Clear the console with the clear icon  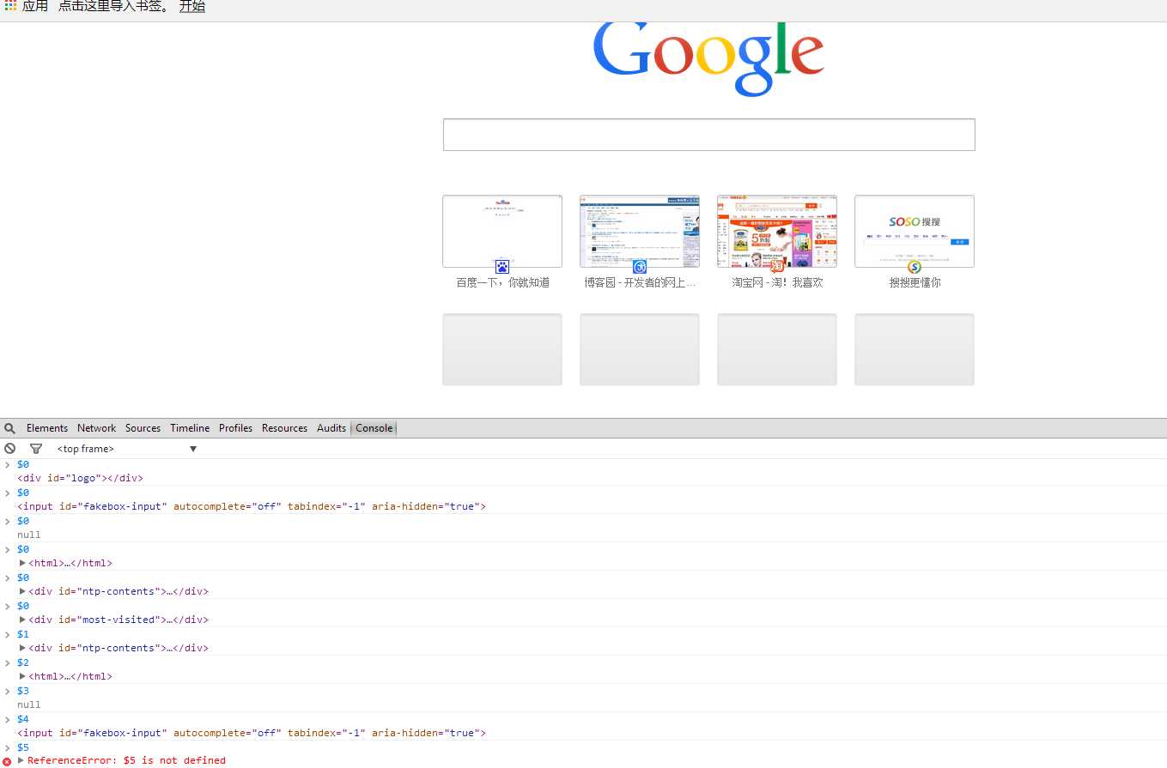tap(10, 448)
